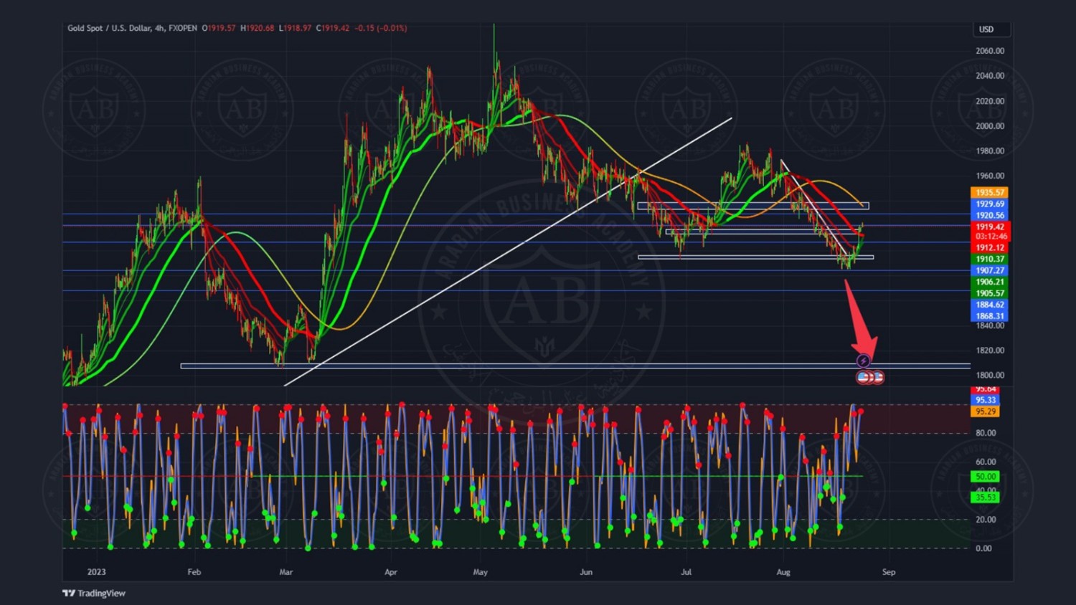The width and height of the screenshot is (1076, 605).
Task: Click the green 50.00 oscillator level label
Action: tap(985, 477)
